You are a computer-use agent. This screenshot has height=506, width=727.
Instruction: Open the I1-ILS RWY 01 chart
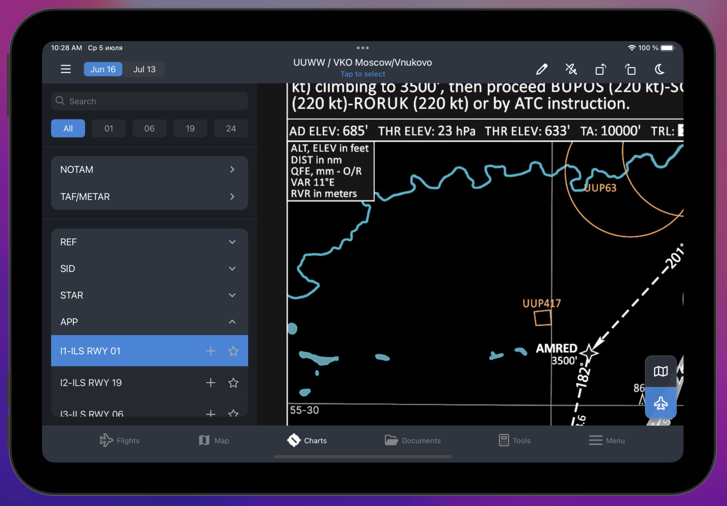pyautogui.click(x=150, y=351)
